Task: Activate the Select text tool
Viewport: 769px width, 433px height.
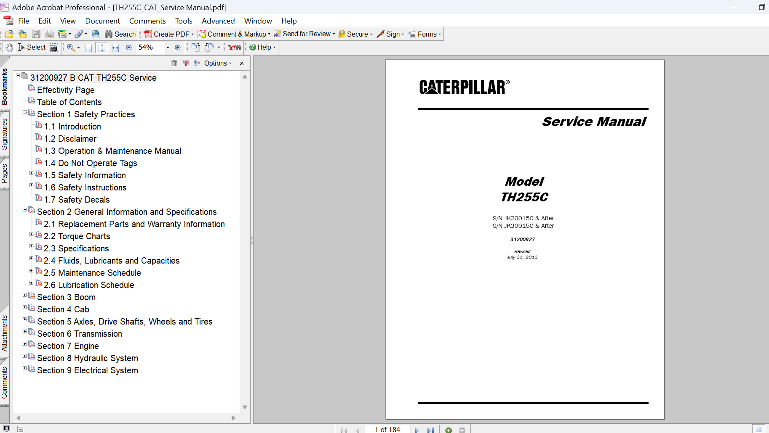Action: click(x=32, y=48)
